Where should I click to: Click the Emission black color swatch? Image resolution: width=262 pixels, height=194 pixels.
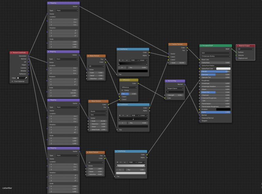223,109
